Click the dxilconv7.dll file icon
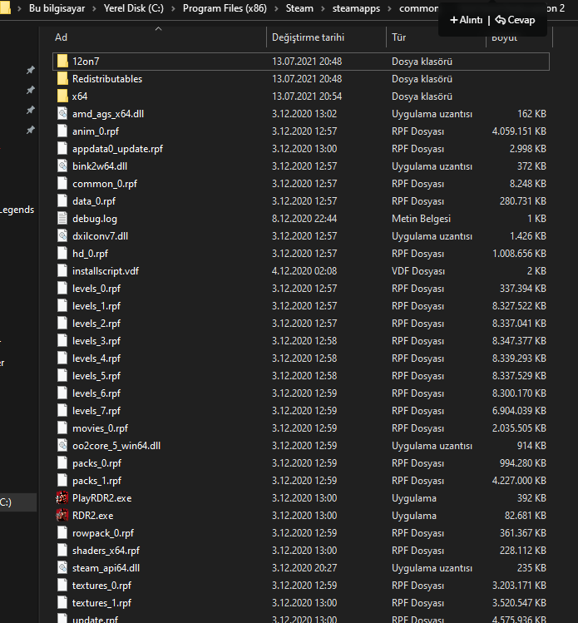Screen dimensions: 578x623 click(x=62, y=236)
